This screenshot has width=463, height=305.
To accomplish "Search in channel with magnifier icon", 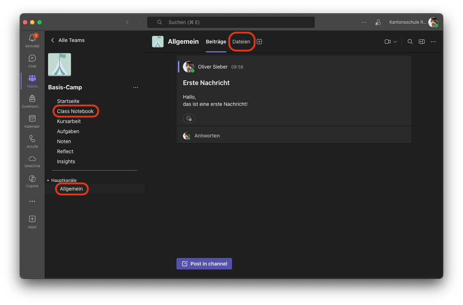I will pyautogui.click(x=410, y=42).
